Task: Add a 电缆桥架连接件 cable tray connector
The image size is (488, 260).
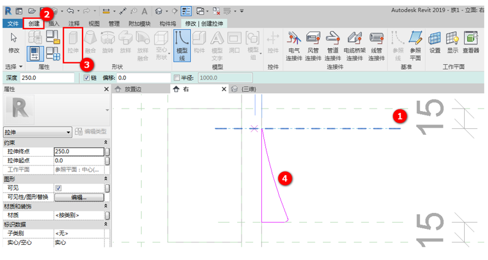Action: 355,46
